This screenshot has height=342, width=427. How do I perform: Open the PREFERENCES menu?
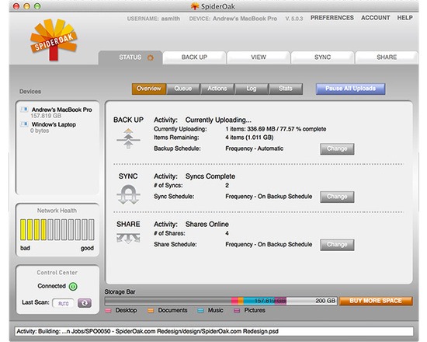click(332, 18)
